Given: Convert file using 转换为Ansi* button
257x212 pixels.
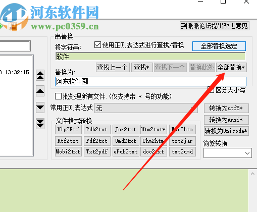Looking at the screenshot, I should 226,120.
